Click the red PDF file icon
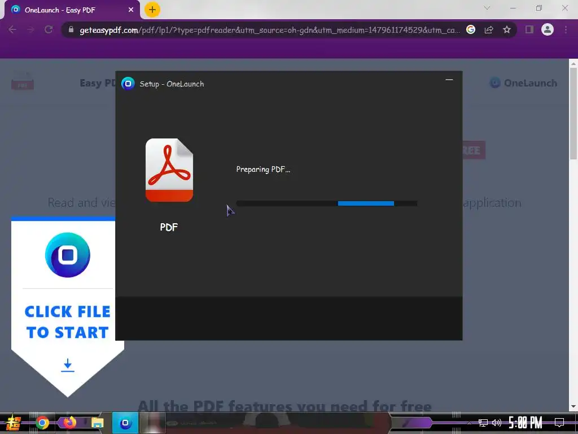 pos(169,170)
